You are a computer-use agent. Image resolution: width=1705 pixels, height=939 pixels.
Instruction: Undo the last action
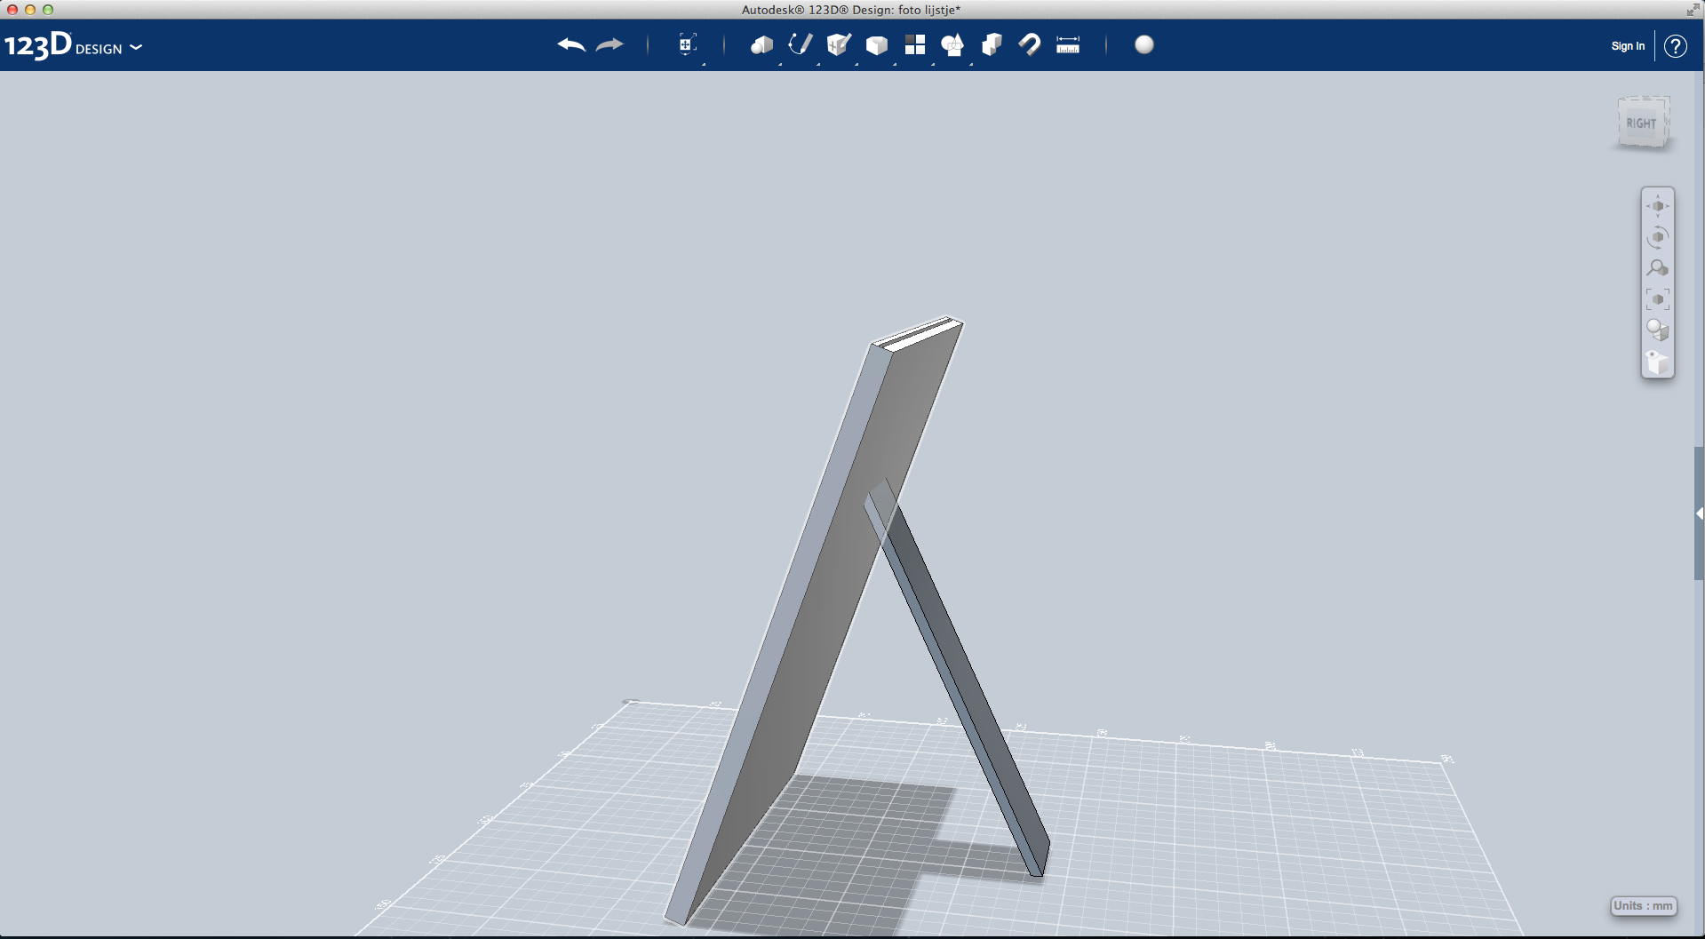click(571, 45)
